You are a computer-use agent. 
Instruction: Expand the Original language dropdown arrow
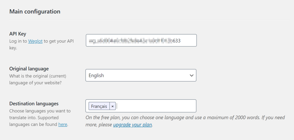(192, 75)
